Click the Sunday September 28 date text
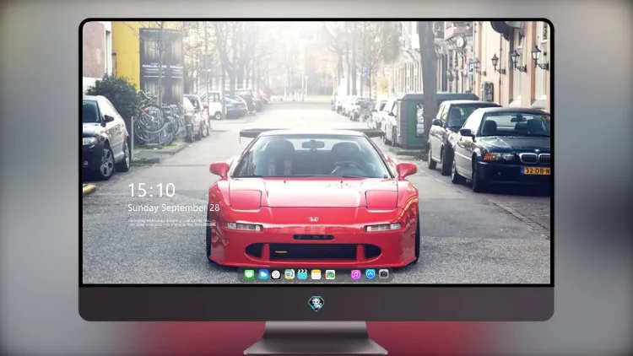 (x=174, y=208)
